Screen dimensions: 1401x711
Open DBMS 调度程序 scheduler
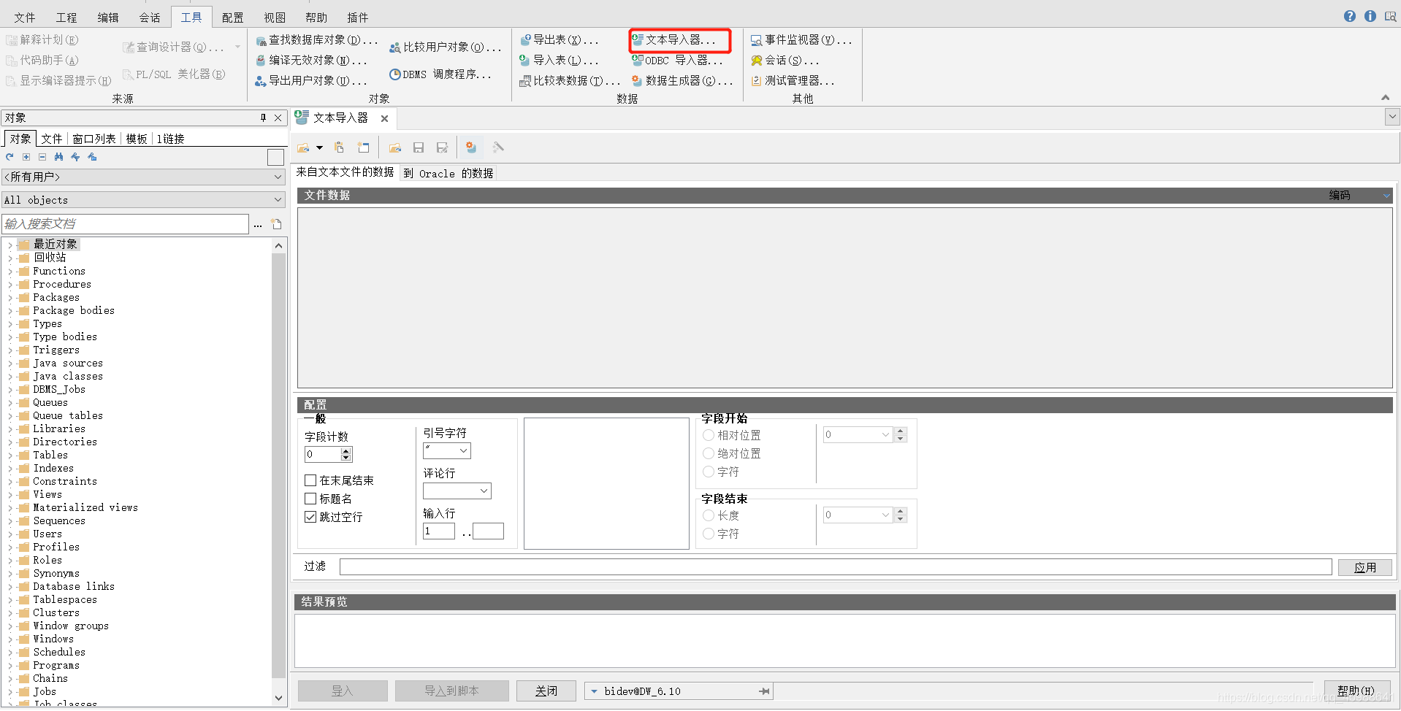point(440,74)
